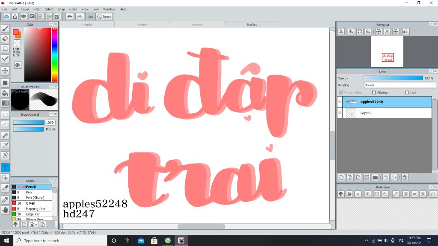Select the Brush tool in left toolbar
The width and height of the screenshot is (438, 246).
pos(5,28)
